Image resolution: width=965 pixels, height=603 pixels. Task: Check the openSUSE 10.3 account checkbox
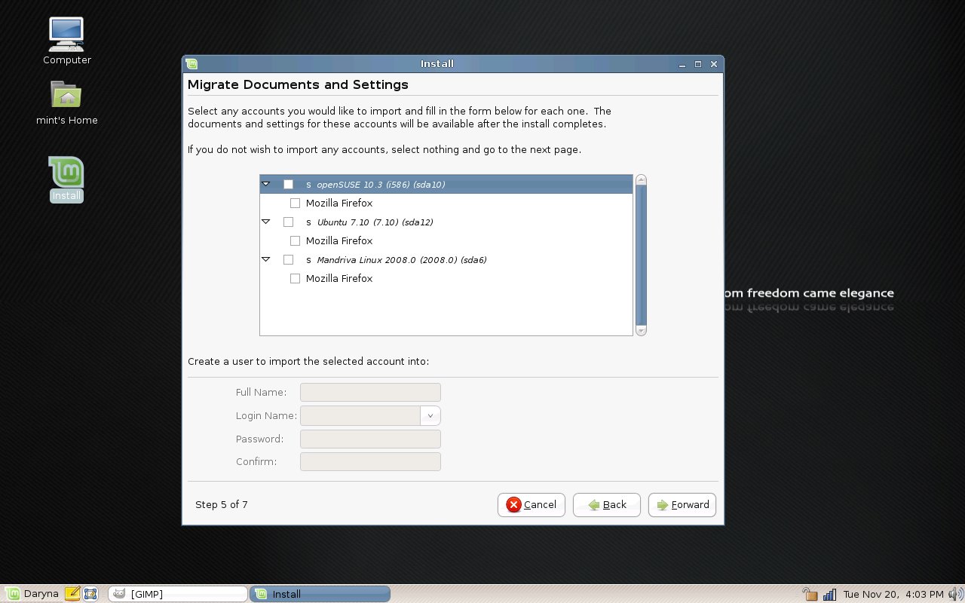coord(288,185)
